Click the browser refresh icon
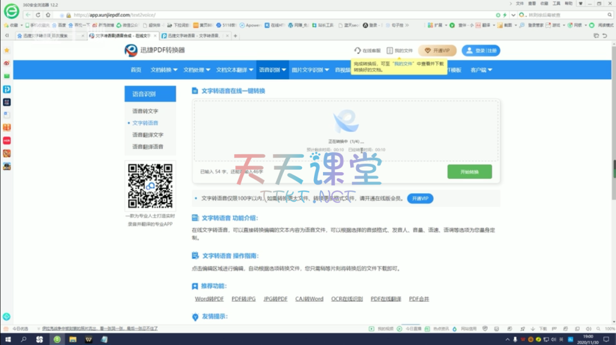The height and width of the screenshot is (345, 616). coord(38,14)
